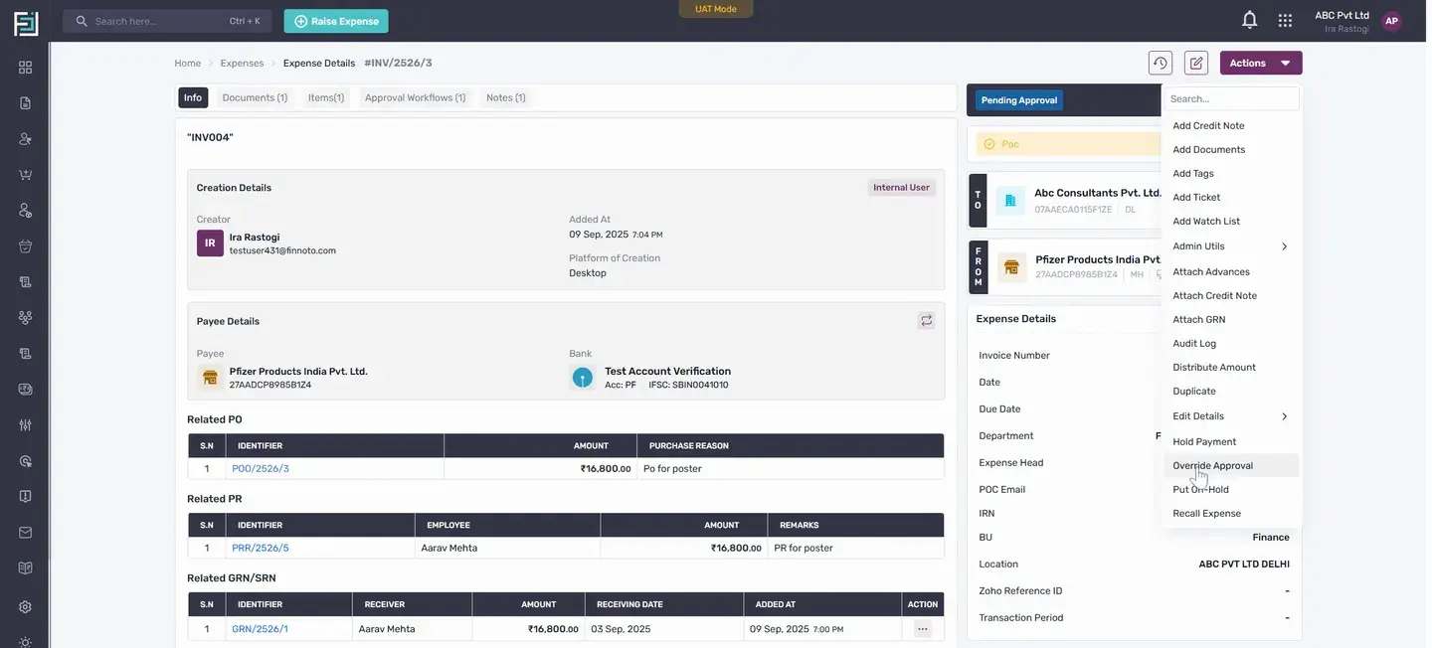The height and width of the screenshot is (648, 1432).
Task: Switch to the Notes (1) tab
Action: (x=506, y=97)
